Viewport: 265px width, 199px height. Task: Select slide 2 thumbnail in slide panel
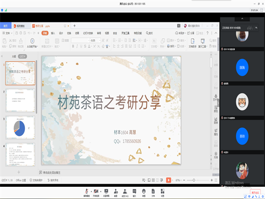pos(20,100)
